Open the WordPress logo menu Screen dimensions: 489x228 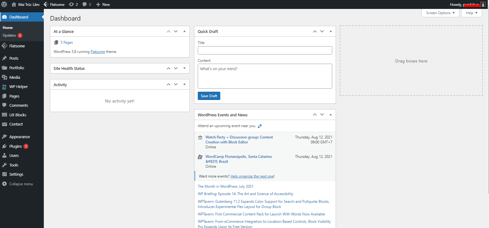[x=4, y=4]
